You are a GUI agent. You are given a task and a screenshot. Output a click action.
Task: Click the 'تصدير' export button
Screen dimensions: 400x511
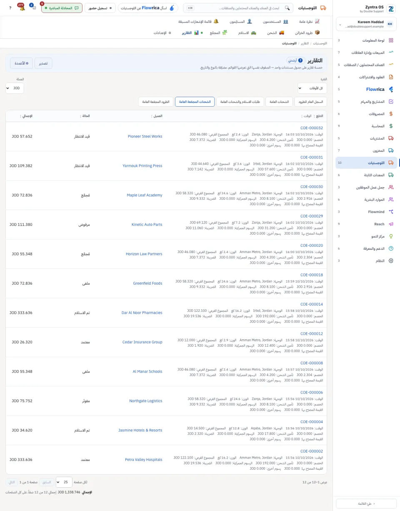click(x=43, y=63)
